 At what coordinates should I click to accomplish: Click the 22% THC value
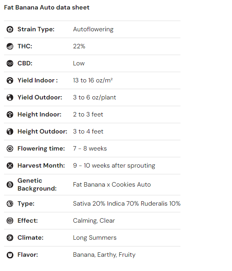click(x=79, y=46)
